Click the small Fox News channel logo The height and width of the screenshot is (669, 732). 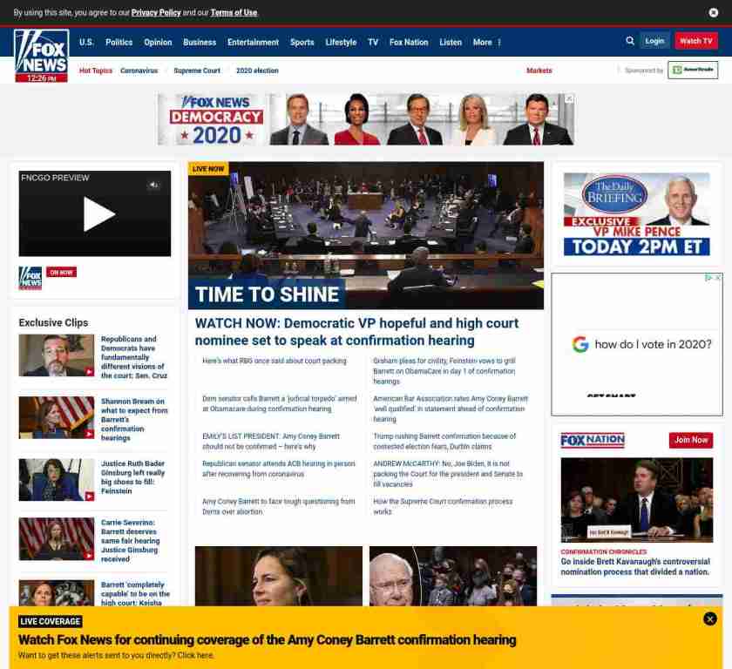30,278
